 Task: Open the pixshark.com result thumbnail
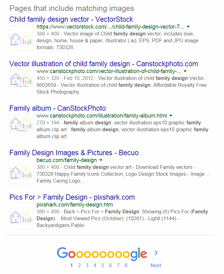21,216
